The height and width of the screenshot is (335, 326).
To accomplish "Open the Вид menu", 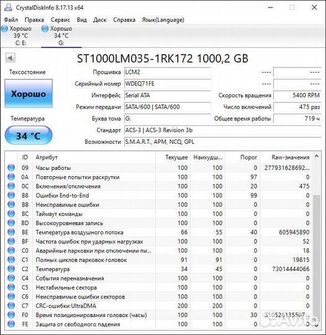I will [x=82, y=20].
